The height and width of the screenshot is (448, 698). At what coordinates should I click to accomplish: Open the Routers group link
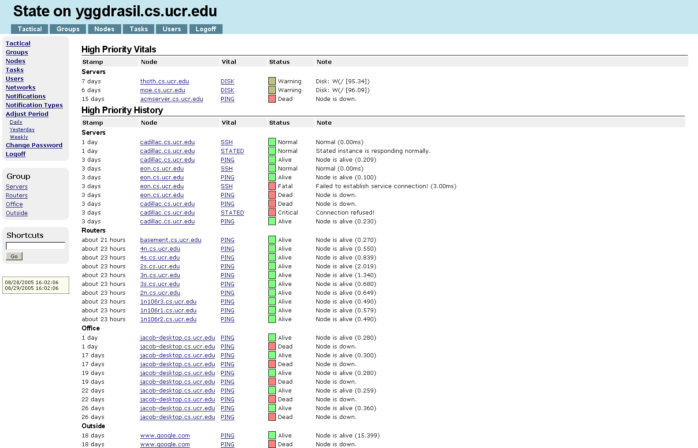[17, 195]
